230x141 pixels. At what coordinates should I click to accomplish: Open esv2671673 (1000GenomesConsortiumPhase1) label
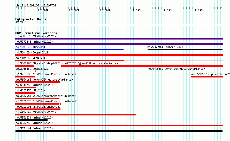point(47,101)
